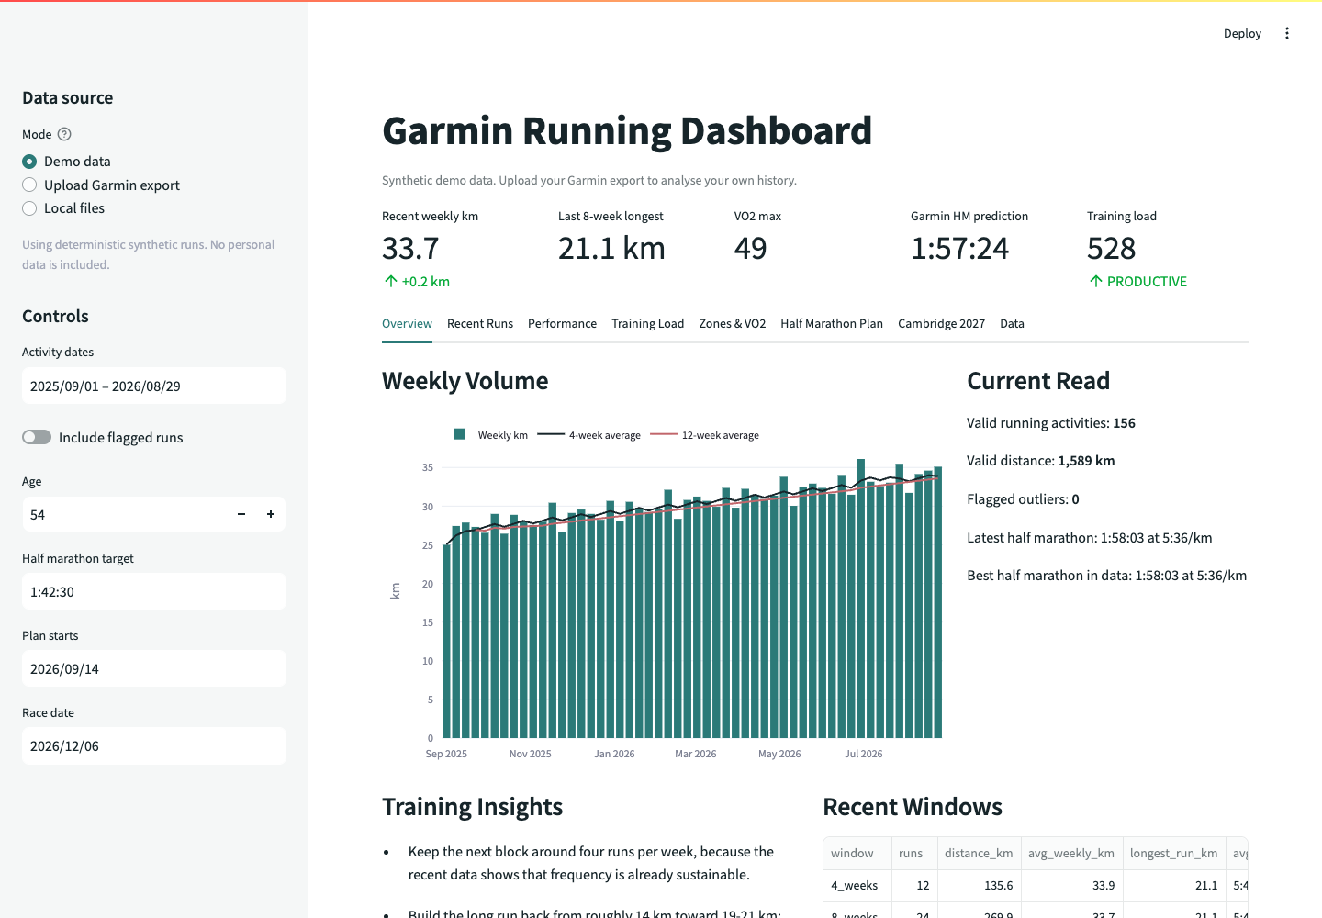
Task: Click the Garmin Running Dashboard title
Action: click(627, 130)
